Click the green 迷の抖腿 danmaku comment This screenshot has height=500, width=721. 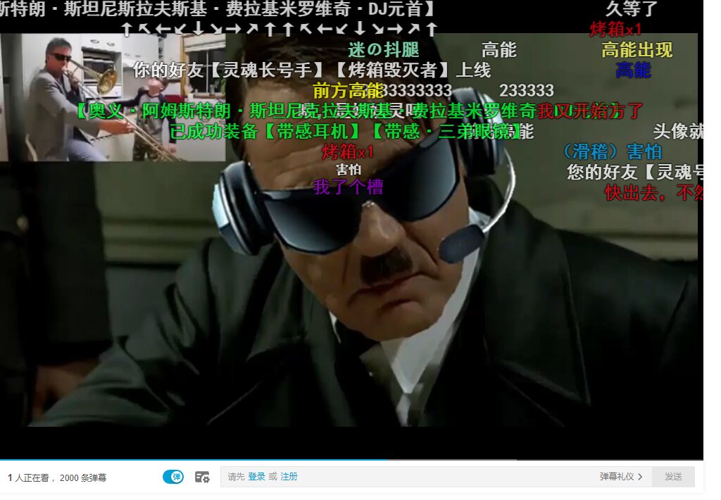pyautogui.click(x=383, y=50)
